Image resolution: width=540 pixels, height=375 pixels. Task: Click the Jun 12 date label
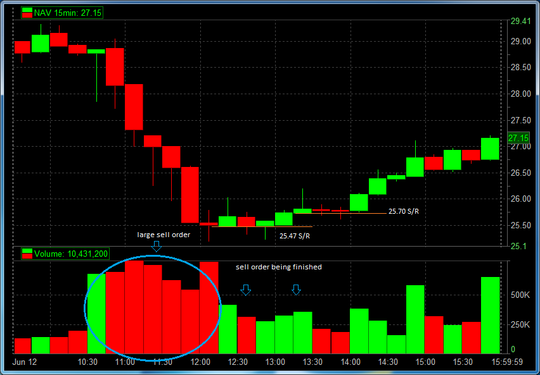25,362
